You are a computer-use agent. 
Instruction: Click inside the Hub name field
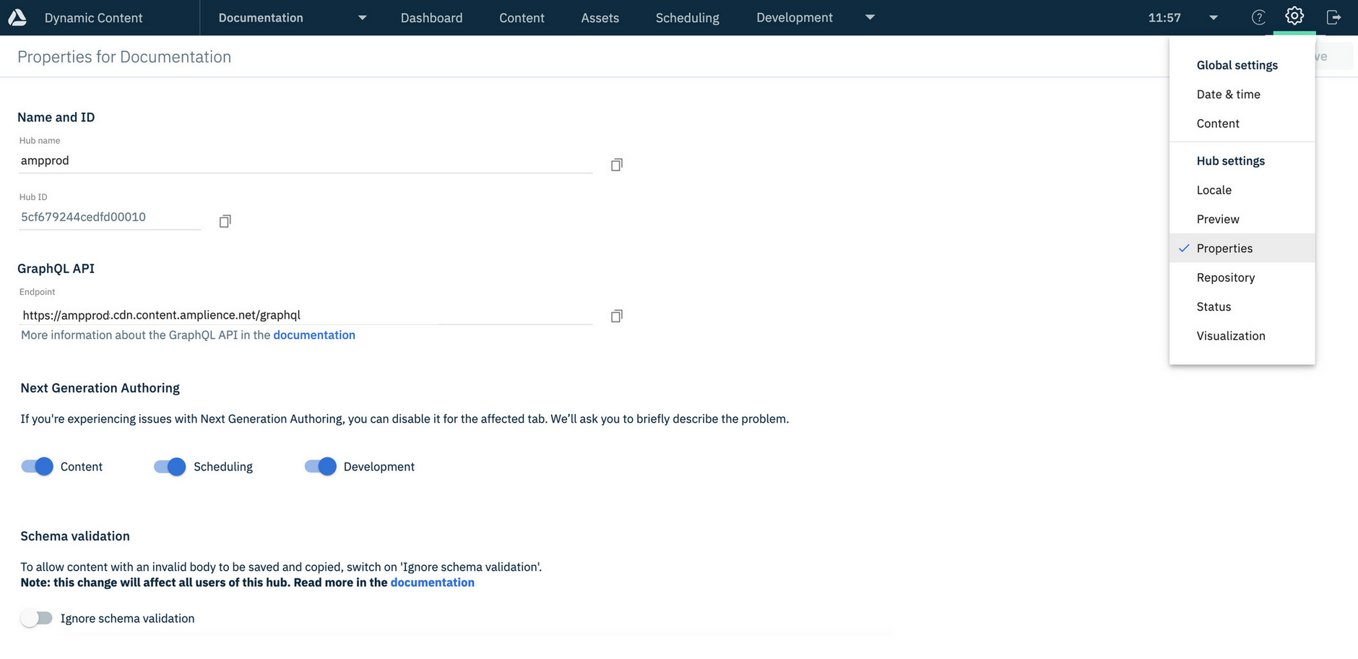[x=289, y=160]
